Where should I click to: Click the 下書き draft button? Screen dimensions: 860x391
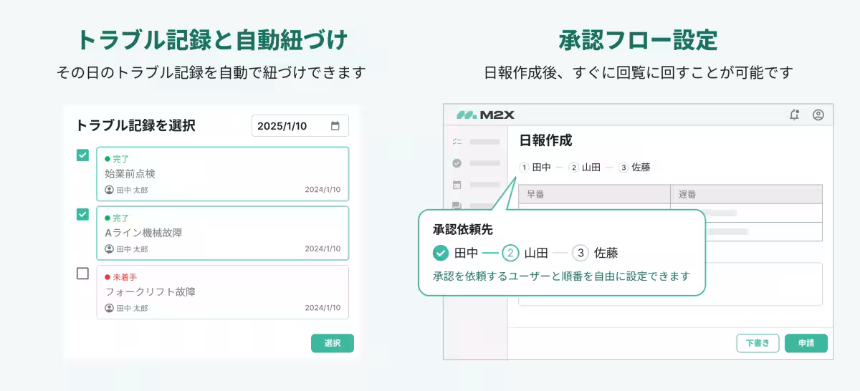point(758,343)
